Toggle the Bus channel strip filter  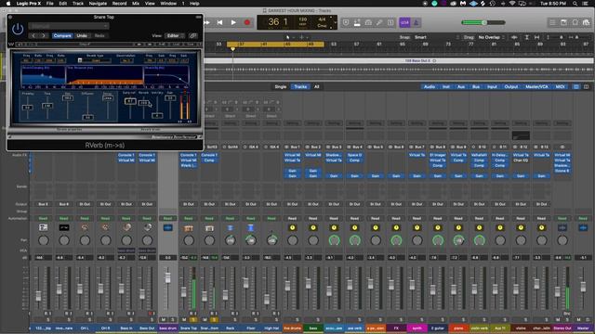click(475, 86)
